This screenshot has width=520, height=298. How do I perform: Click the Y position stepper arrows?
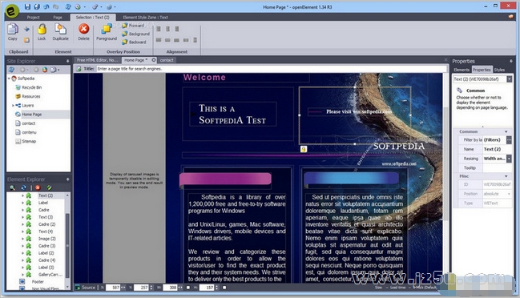point(151,288)
